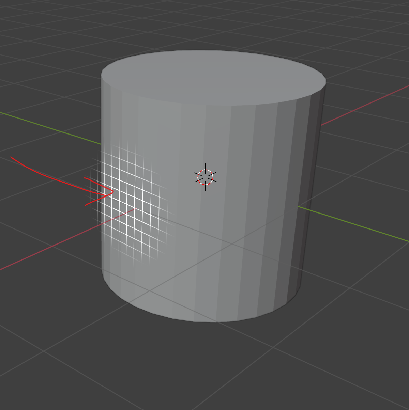Click the pointed tip of the red annotation arrow
Image resolution: width=409 pixels, height=410 pixels.
click(112, 192)
